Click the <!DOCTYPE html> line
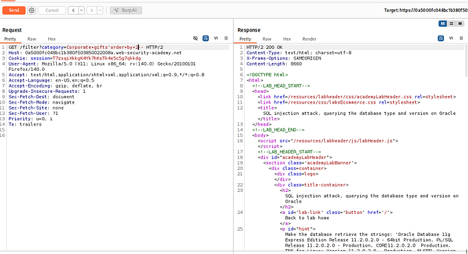Viewport: 468px width, 254px height. [x=267, y=75]
